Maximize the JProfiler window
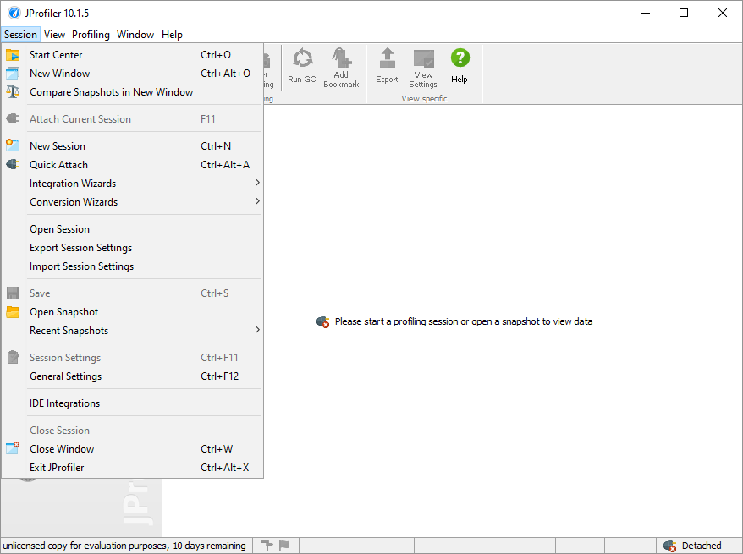This screenshot has height=554, width=743. [x=684, y=13]
